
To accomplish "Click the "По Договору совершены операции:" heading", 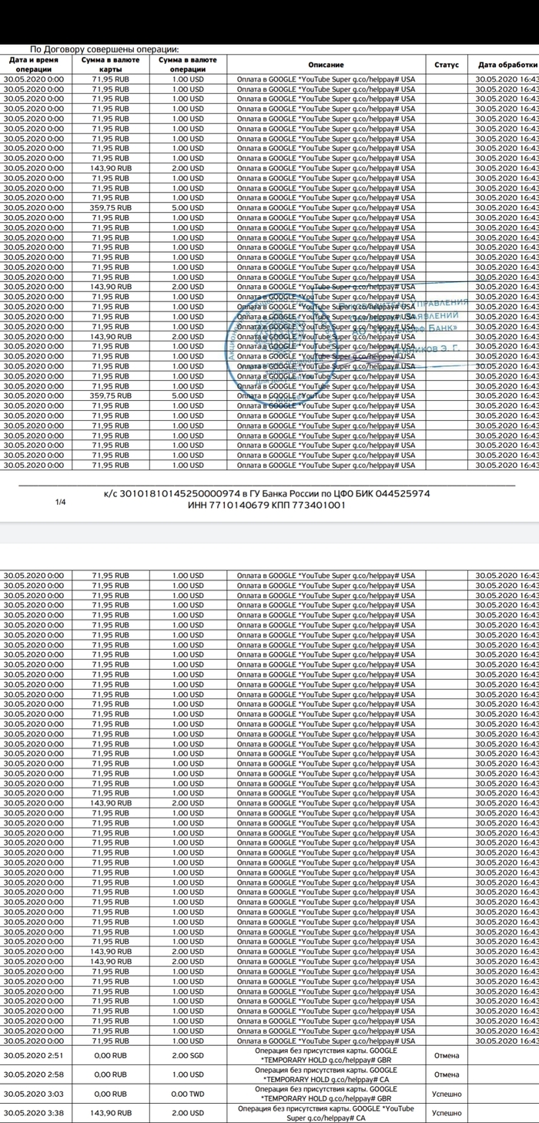I will 104,49.
